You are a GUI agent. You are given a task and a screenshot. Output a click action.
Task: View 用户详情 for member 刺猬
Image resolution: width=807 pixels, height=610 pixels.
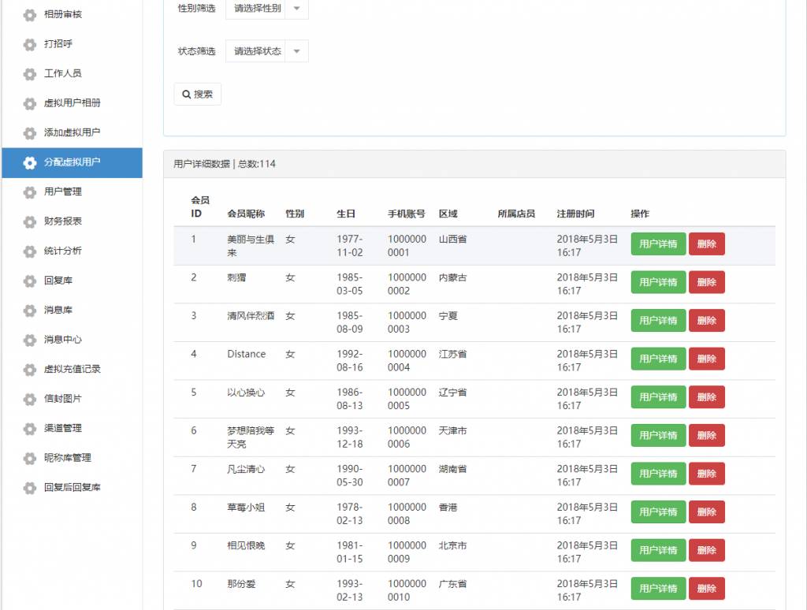pyautogui.click(x=658, y=282)
